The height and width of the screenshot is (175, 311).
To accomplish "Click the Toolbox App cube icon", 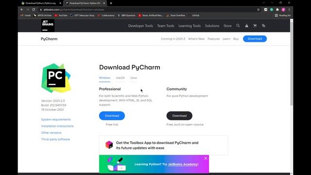I will coord(109,145).
